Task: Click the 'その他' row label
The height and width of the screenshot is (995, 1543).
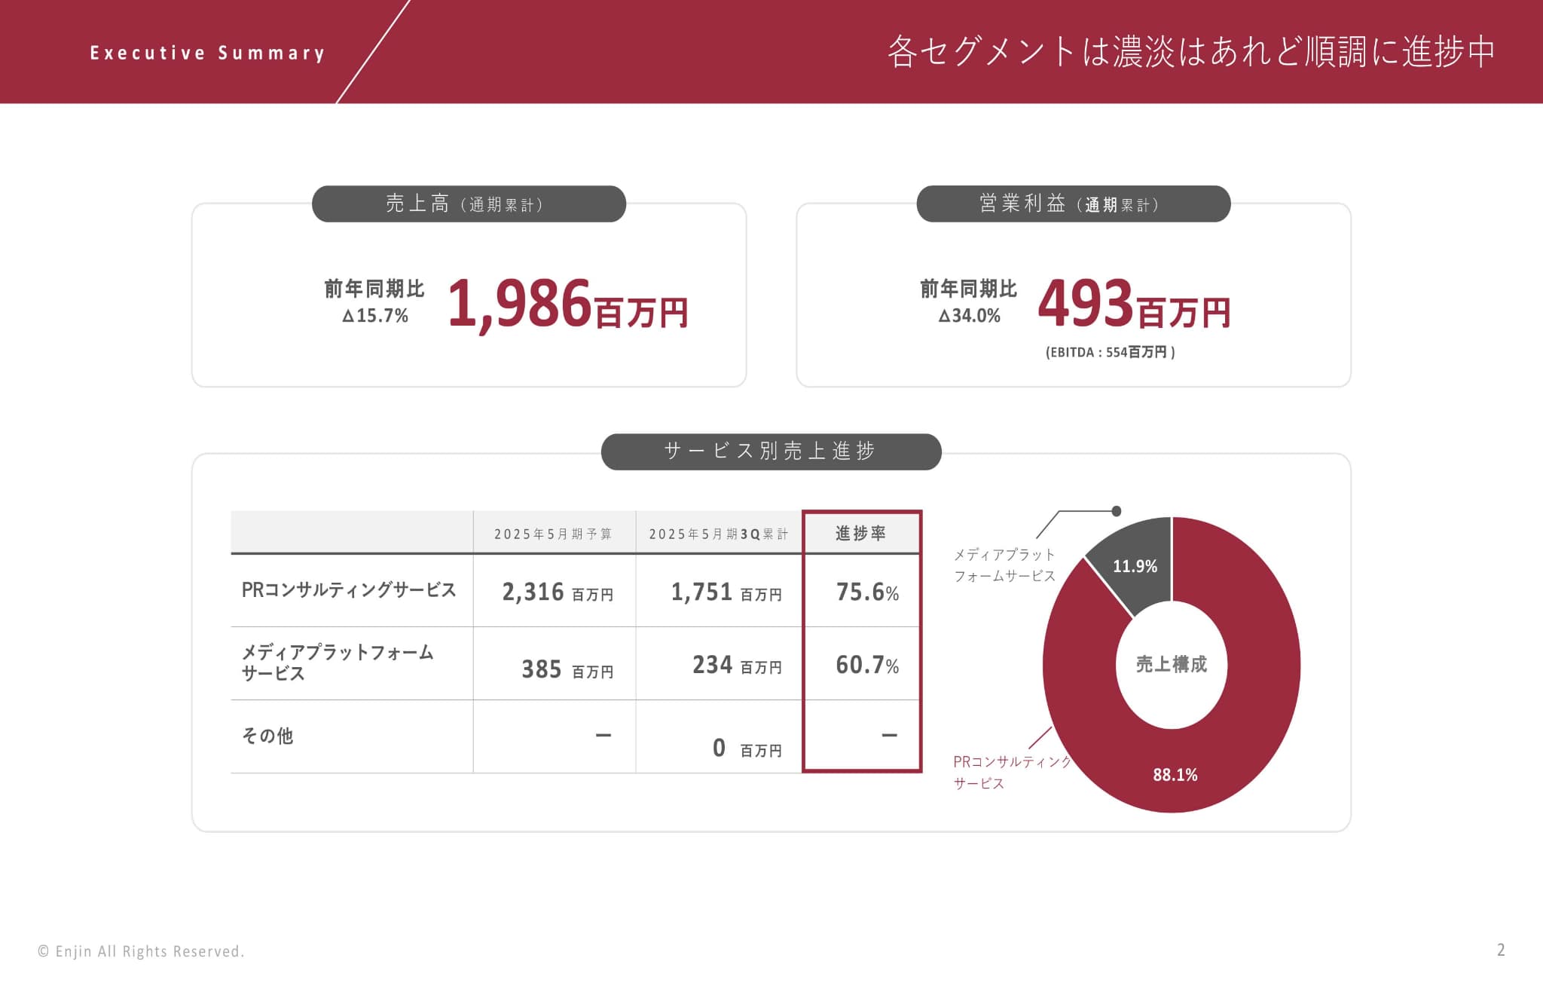Action: pyautogui.click(x=267, y=736)
